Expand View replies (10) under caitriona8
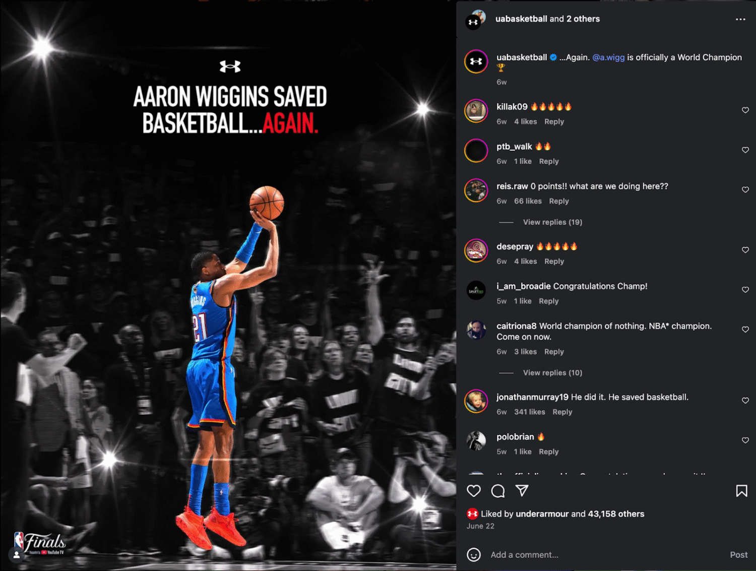The width and height of the screenshot is (756, 571). (552, 373)
